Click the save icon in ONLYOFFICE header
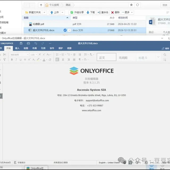 [21, 43]
